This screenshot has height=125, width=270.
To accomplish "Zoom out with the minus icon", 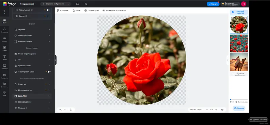I will coord(207,110).
